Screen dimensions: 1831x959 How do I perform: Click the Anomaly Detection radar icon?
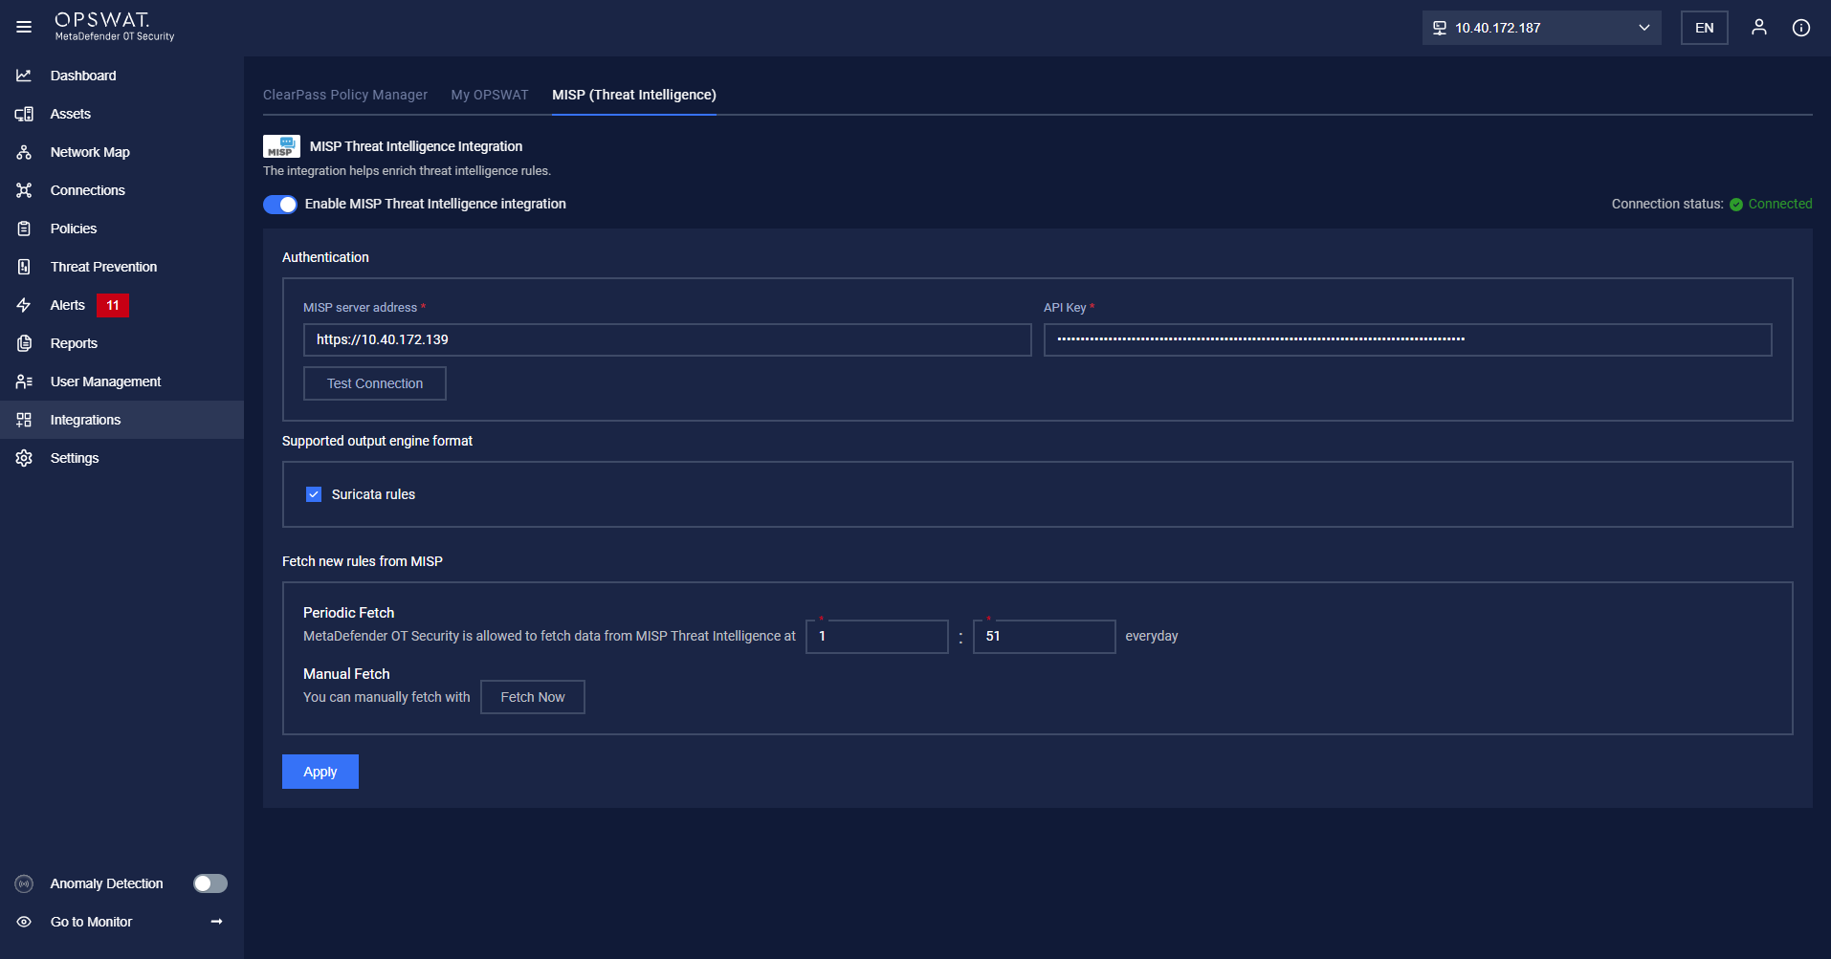coord(24,883)
